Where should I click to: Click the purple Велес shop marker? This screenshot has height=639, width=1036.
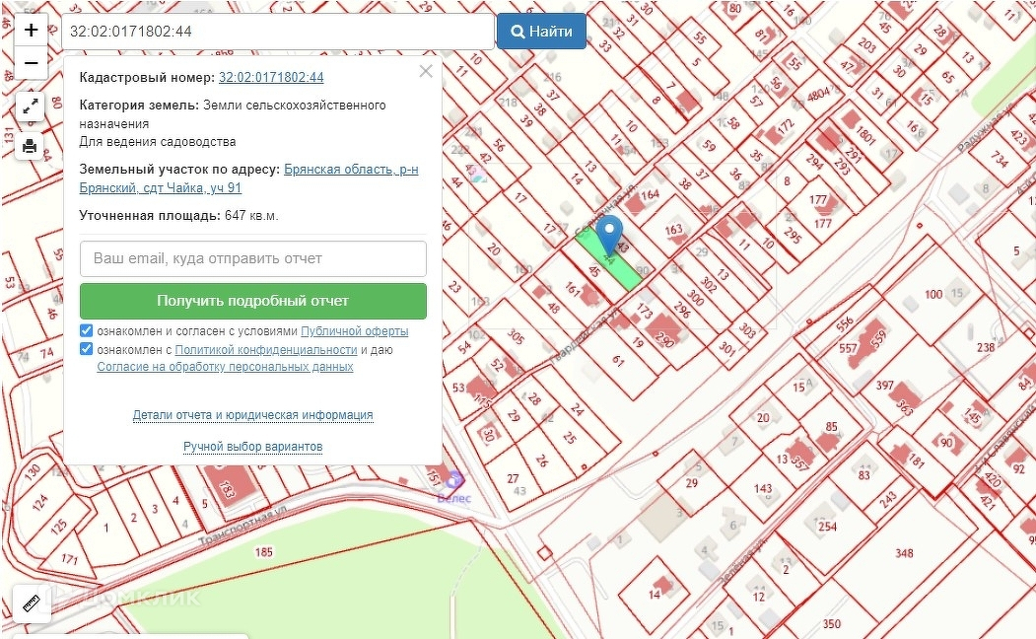click(453, 480)
